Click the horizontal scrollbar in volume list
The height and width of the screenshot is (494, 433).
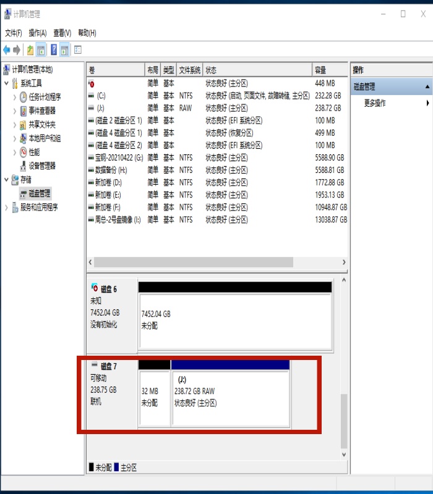pyautogui.click(x=194, y=262)
